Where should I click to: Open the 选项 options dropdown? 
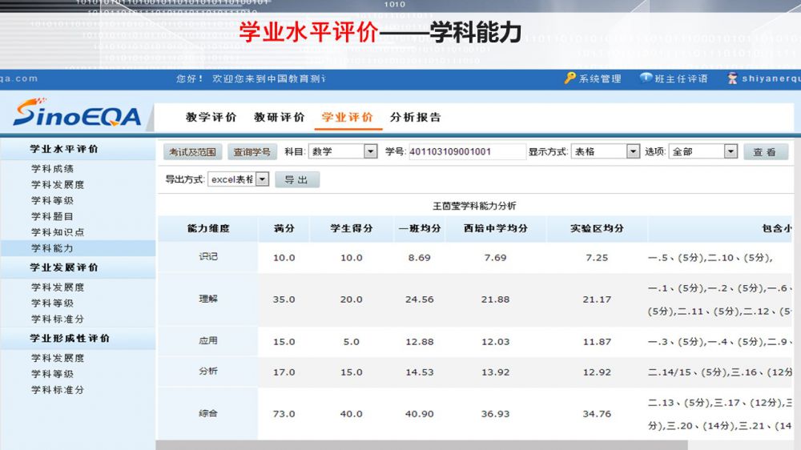730,151
